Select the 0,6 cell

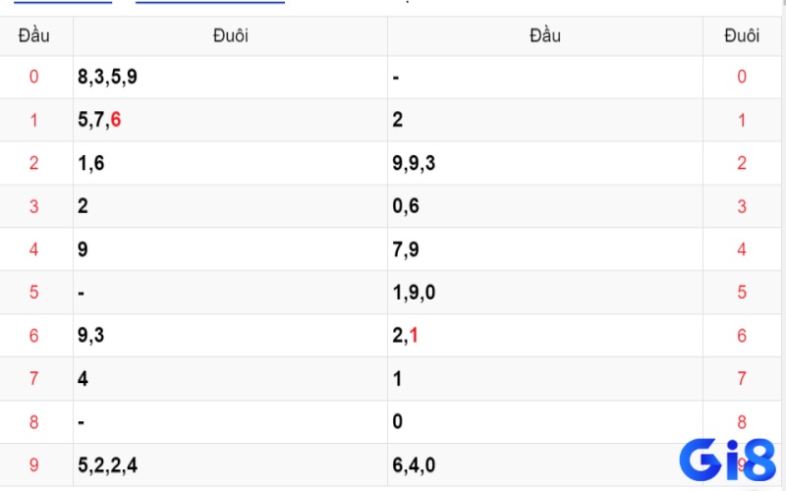[545, 206]
